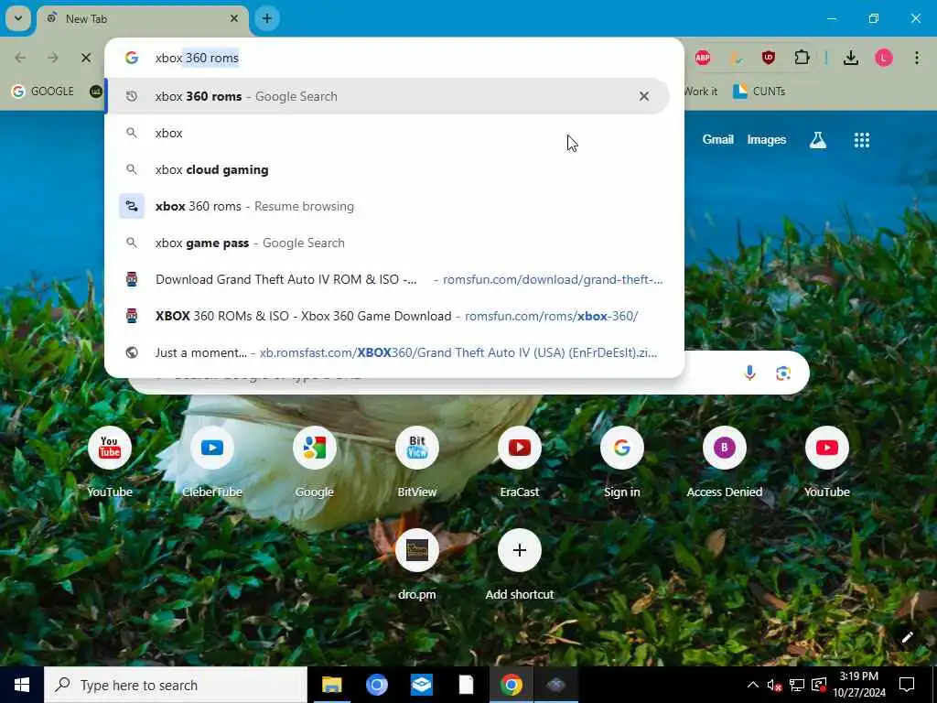937x703 pixels.
Task: Open Gmail link
Action: coord(717,140)
